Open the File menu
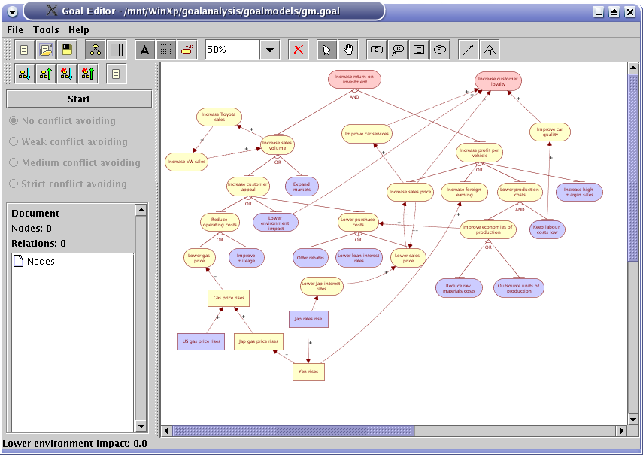Screen dimensions: 643x455 click(x=15, y=30)
